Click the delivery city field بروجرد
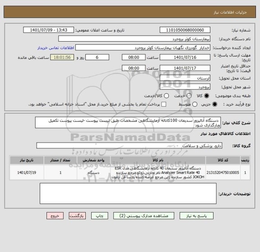 click(185, 87)
